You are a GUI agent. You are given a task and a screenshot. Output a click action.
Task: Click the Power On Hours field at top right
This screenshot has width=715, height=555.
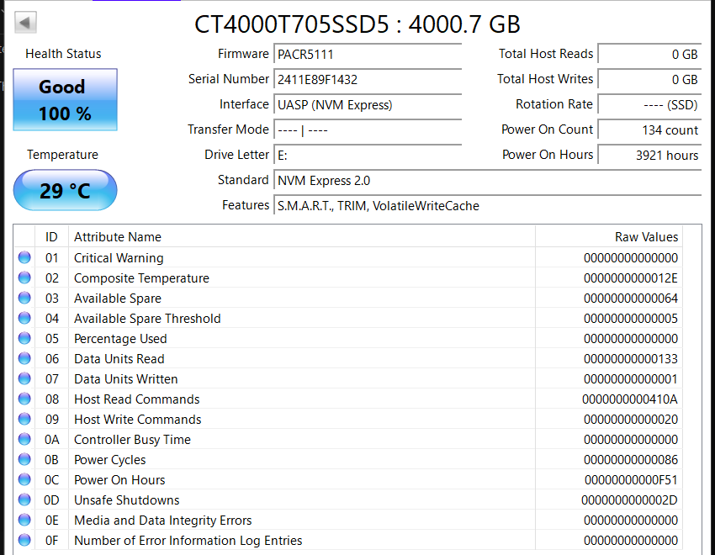tap(649, 155)
